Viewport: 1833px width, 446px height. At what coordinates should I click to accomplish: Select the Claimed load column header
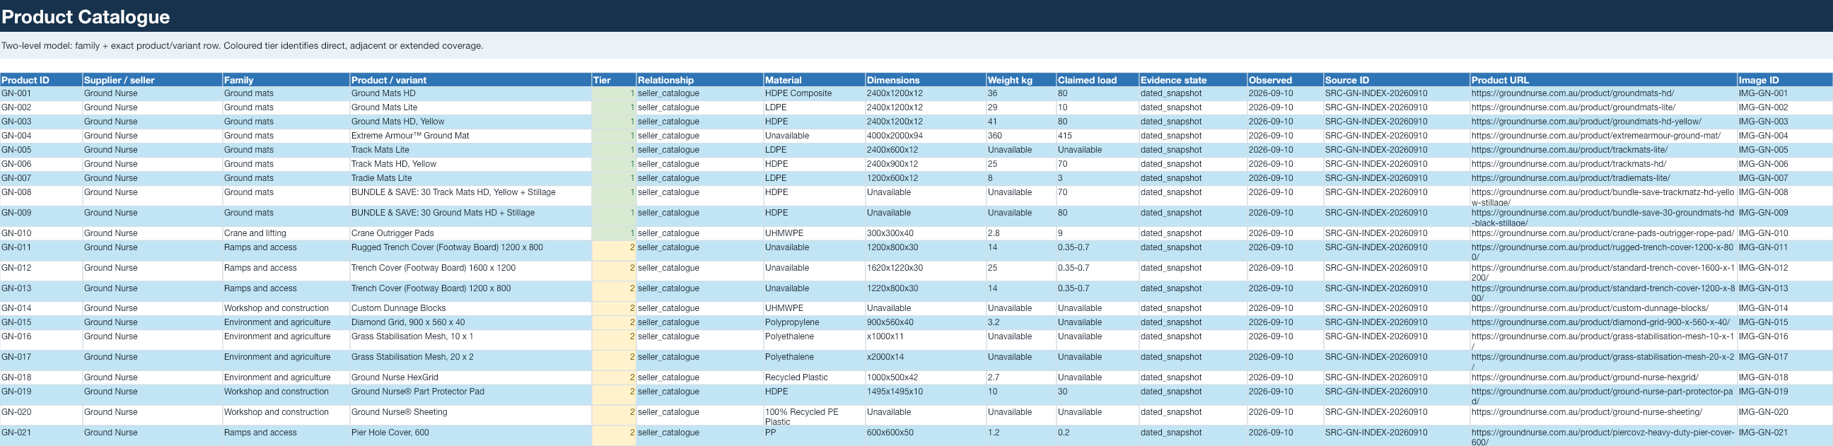[1098, 80]
